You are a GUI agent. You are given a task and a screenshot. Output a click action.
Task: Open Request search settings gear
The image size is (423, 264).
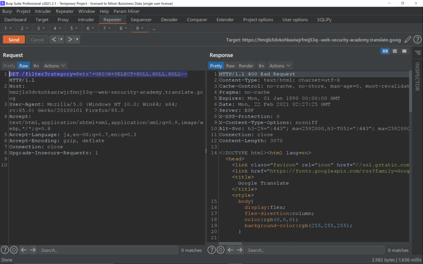coord(14,250)
